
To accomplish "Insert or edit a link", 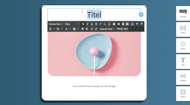I will click(x=92, y=29).
